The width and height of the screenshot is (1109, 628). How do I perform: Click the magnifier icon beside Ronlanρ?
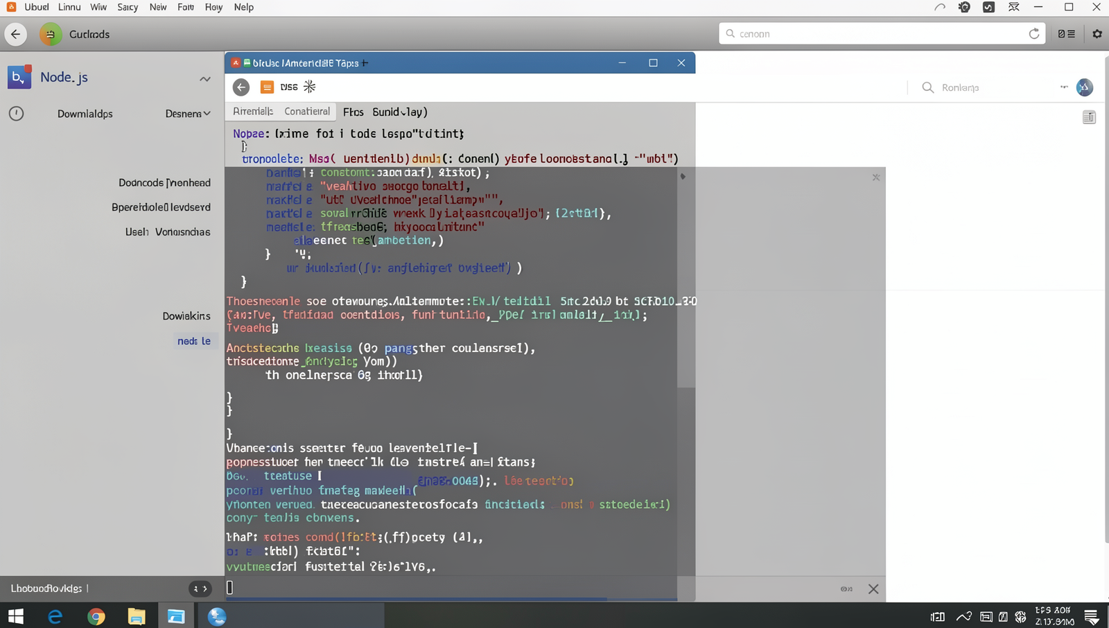pos(927,87)
